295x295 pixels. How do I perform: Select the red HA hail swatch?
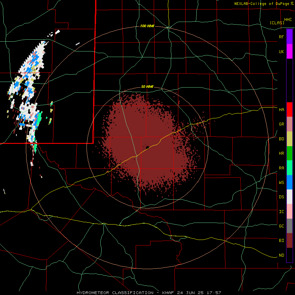[x=289, y=109]
